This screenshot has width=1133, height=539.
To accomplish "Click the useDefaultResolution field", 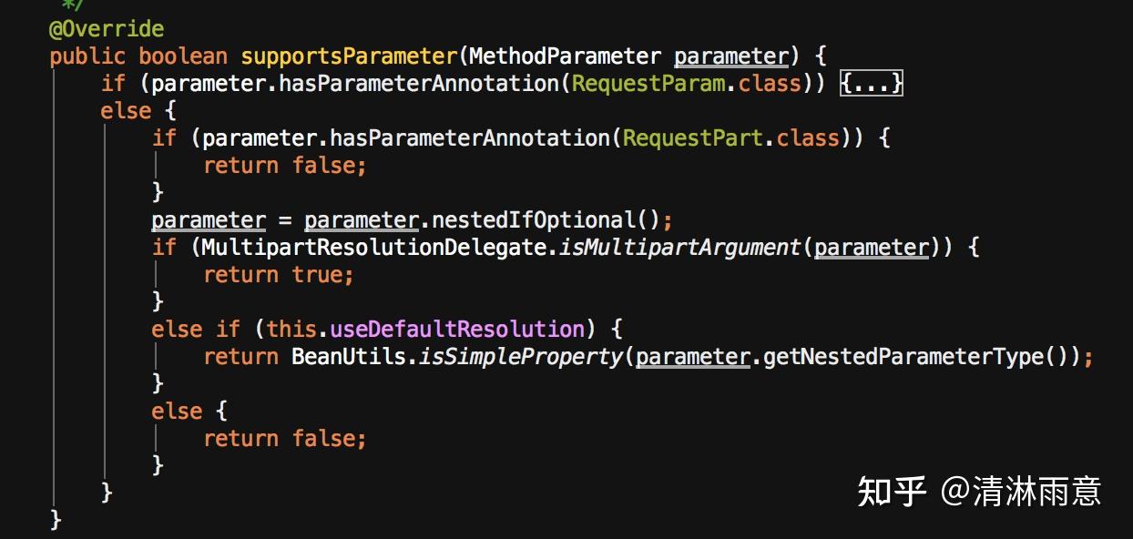I will point(456,329).
